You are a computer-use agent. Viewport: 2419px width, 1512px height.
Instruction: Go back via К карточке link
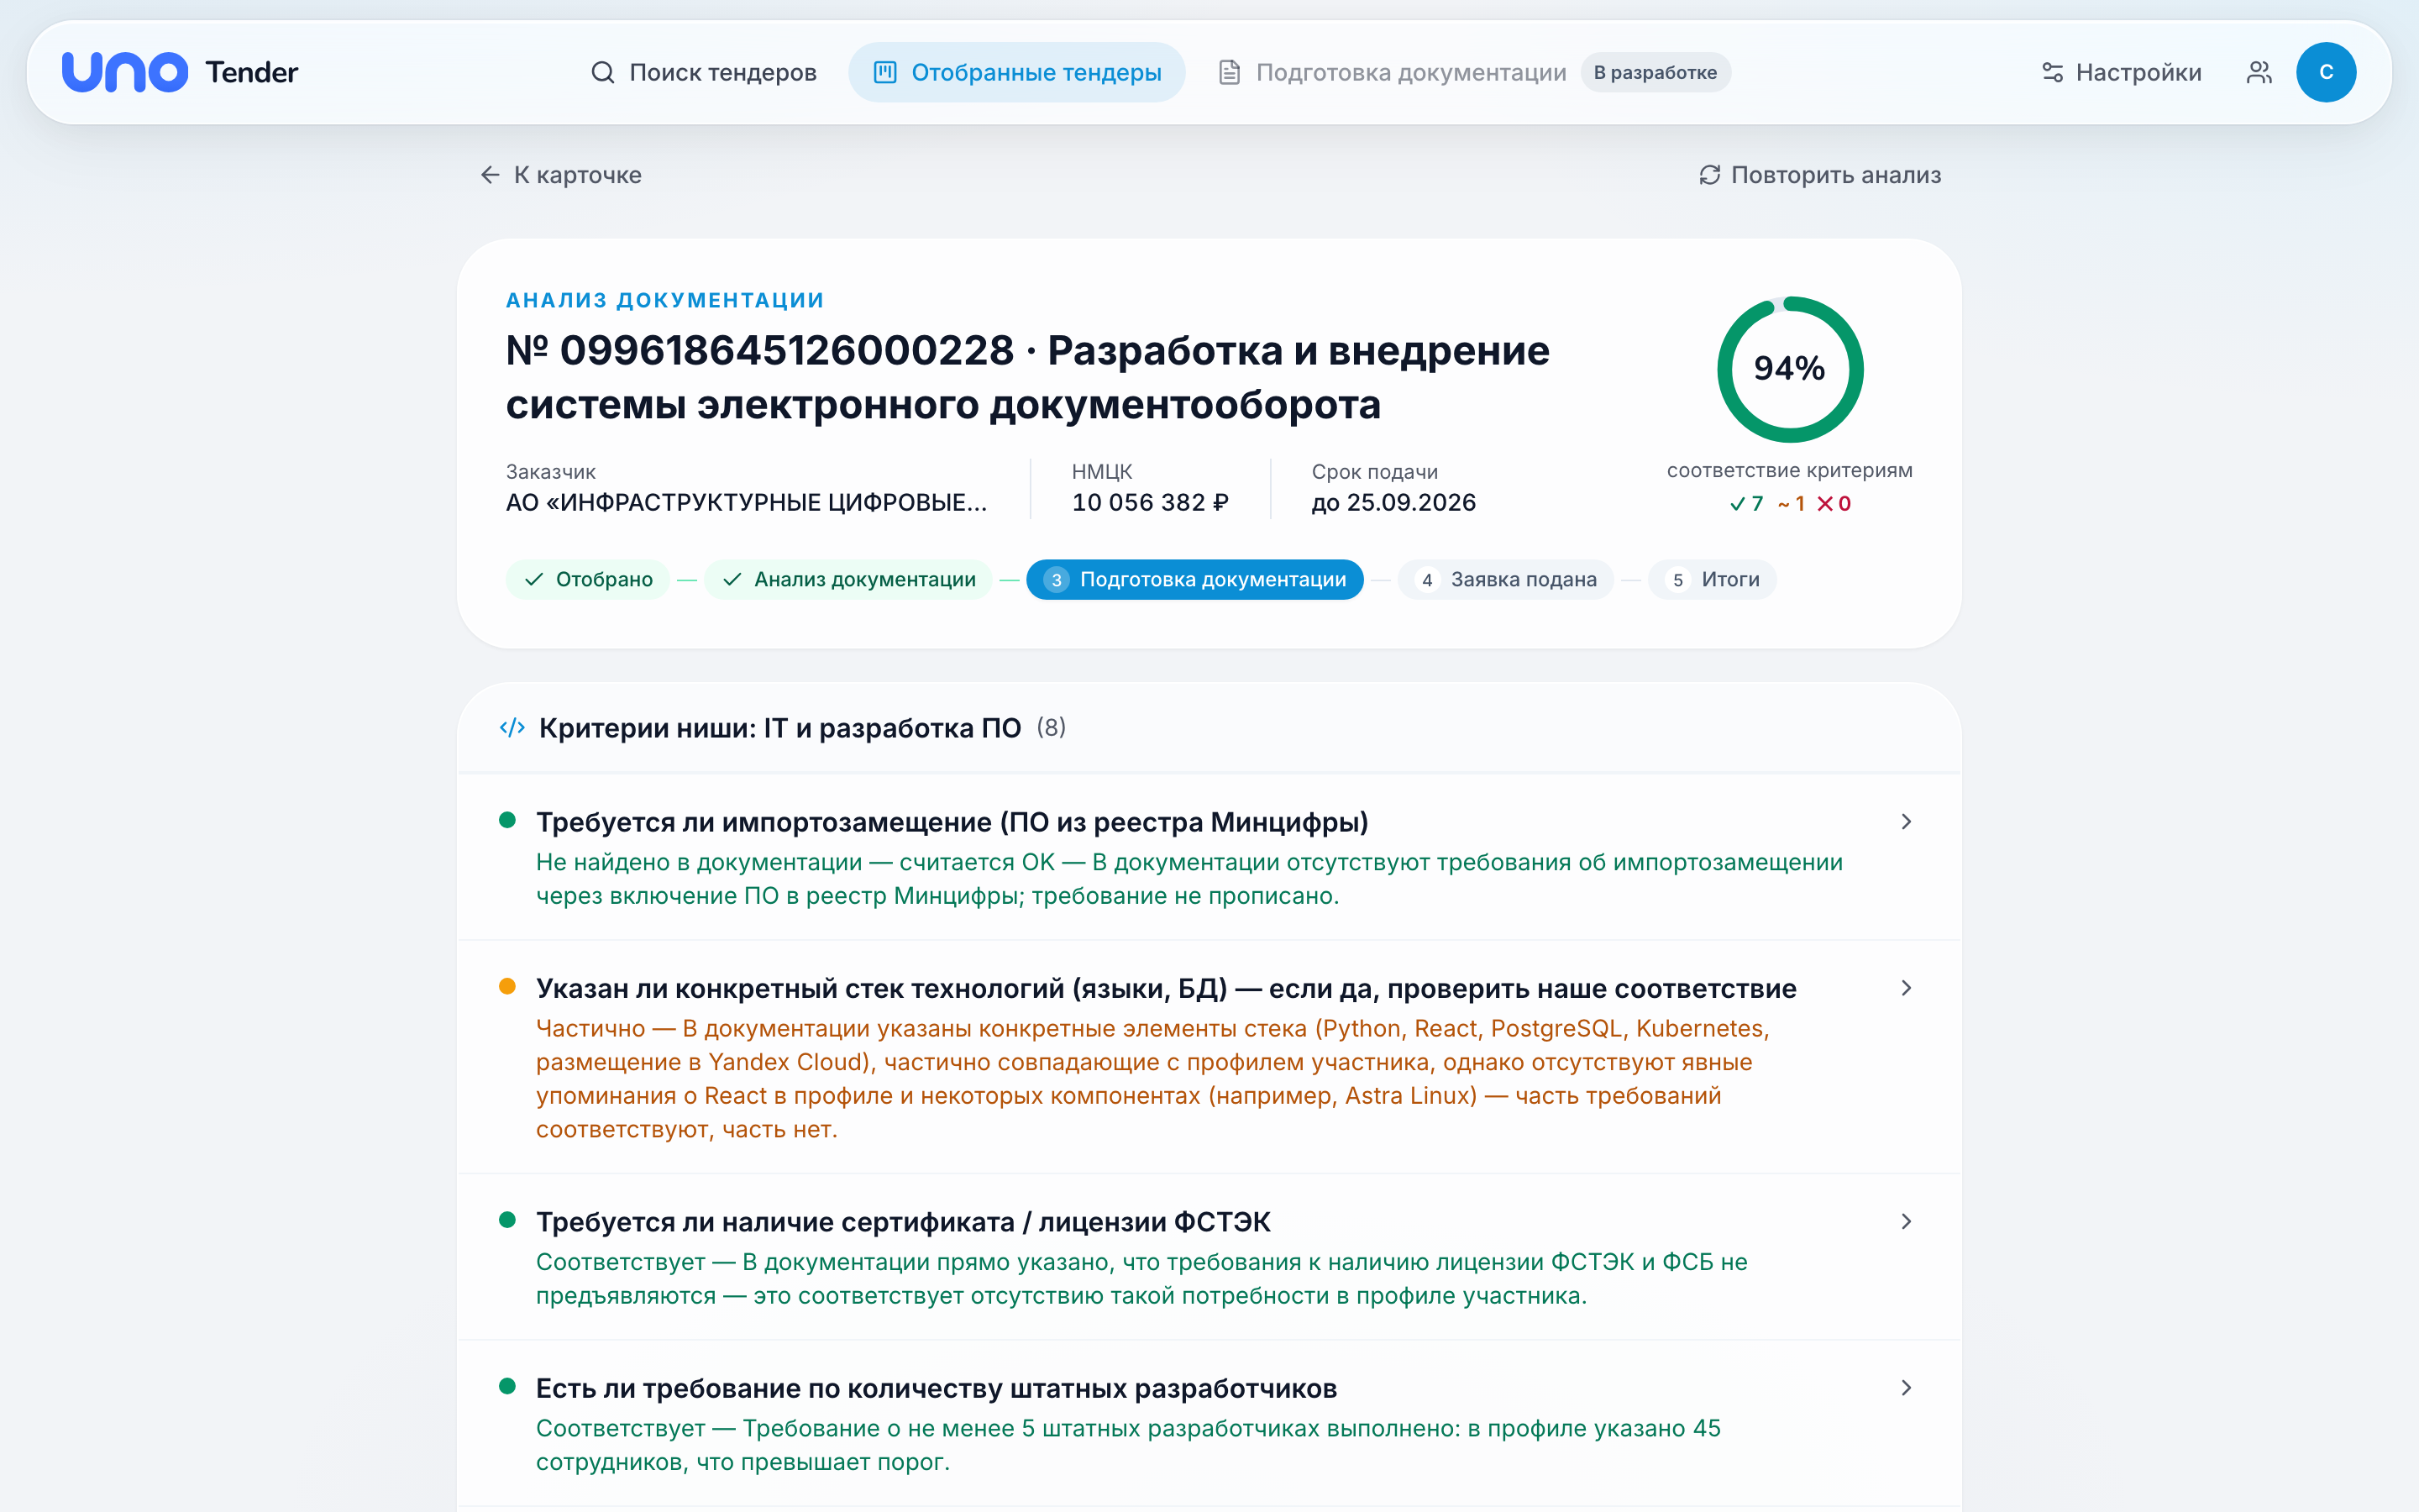click(561, 175)
